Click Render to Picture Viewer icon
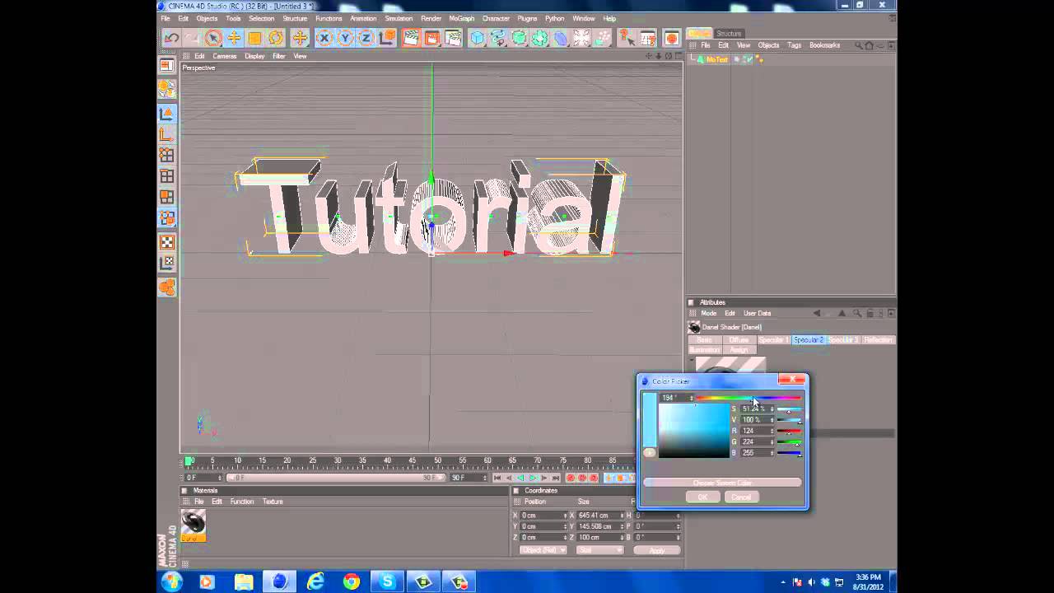This screenshot has height=593, width=1054. (431, 38)
